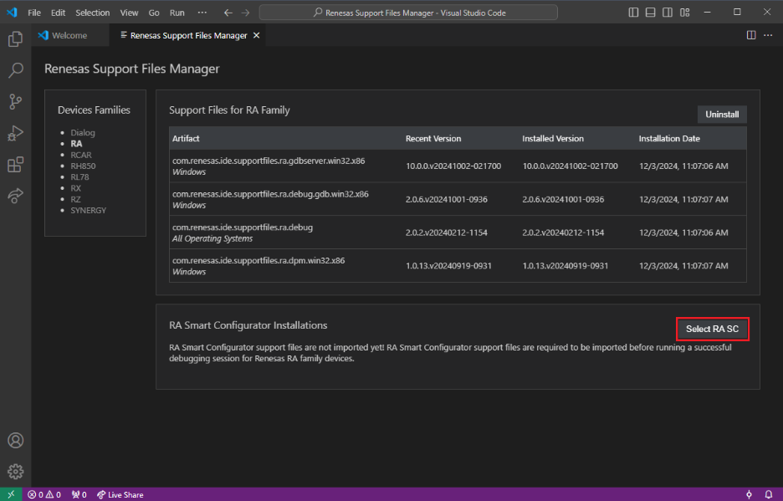Open Source Control view
The image size is (783, 501).
15,102
